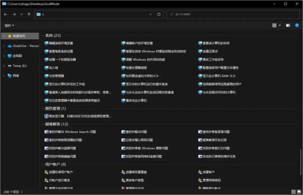Select 记录步骤以再现问题 item
This screenshot has width=303, height=195.
[x=137, y=140]
